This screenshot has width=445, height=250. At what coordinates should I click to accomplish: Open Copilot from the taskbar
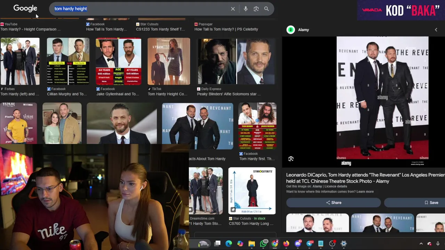click(x=240, y=244)
